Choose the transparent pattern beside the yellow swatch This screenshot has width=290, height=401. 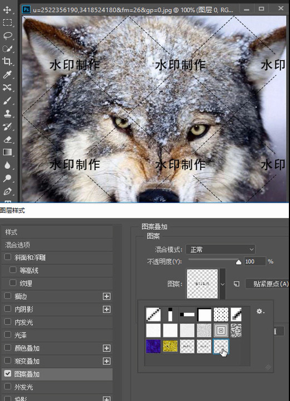click(x=187, y=346)
